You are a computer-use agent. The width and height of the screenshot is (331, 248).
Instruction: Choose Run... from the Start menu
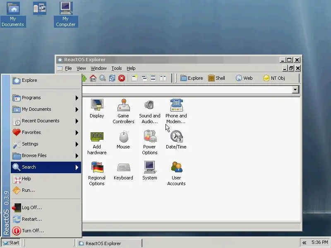tap(46, 190)
